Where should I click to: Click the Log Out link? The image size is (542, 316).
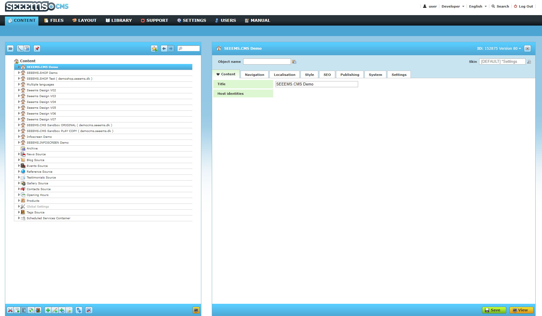(523, 6)
